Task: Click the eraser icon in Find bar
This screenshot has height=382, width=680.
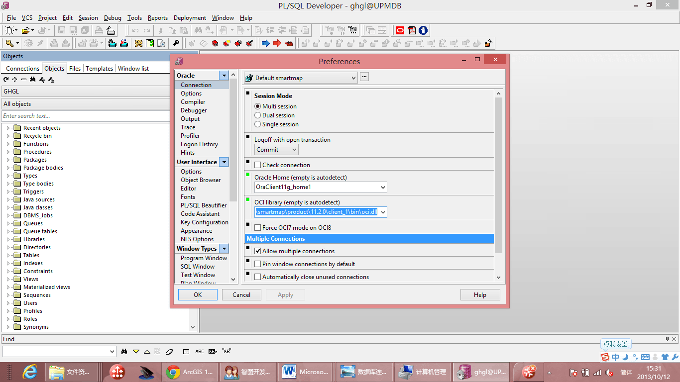Action: coord(169,351)
